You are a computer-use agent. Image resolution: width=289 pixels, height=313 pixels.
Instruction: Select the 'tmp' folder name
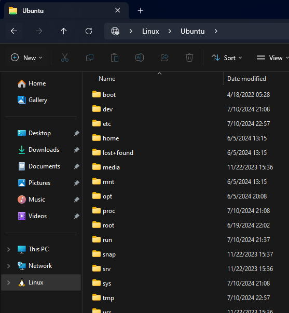point(108,298)
